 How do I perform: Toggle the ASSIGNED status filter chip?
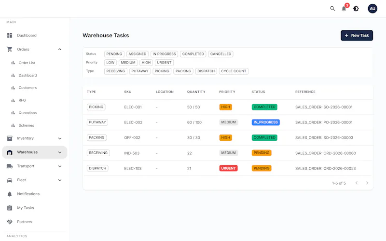coord(138,54)
